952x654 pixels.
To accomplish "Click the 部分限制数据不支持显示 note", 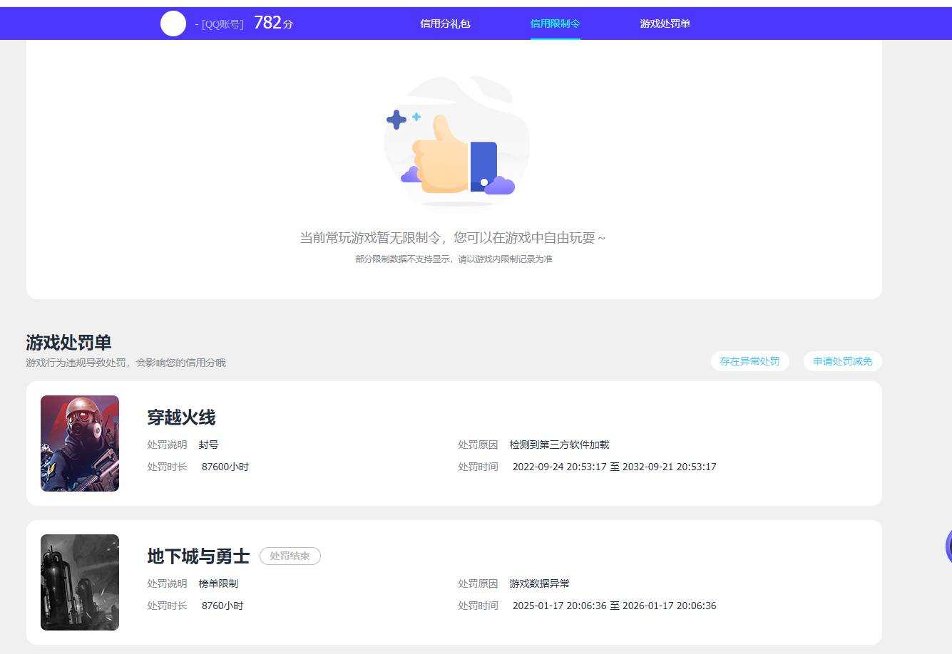I will point(454,259).
